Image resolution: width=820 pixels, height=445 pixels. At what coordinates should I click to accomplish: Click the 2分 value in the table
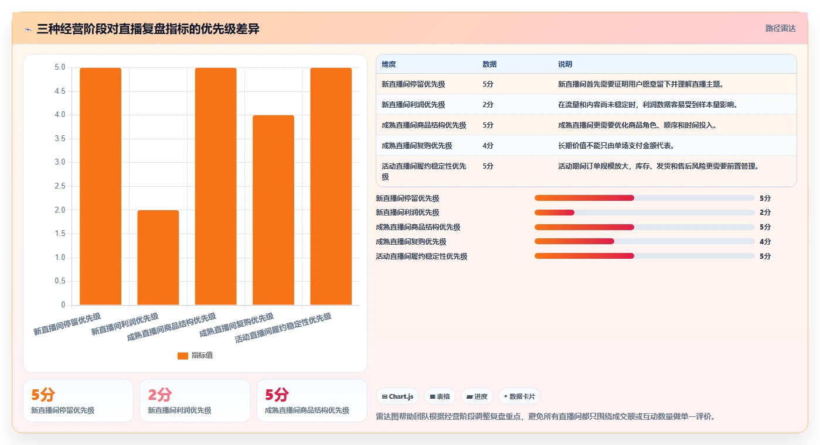click(488, 105)
